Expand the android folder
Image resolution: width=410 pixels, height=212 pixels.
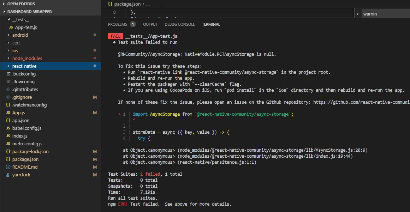[x=8, y=35]
